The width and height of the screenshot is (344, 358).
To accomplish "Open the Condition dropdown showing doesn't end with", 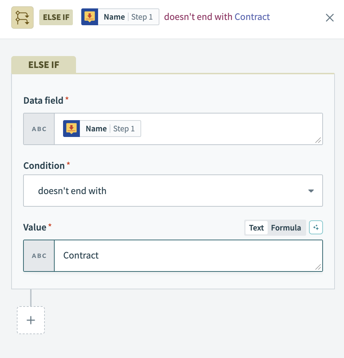I will pos(173,190).
